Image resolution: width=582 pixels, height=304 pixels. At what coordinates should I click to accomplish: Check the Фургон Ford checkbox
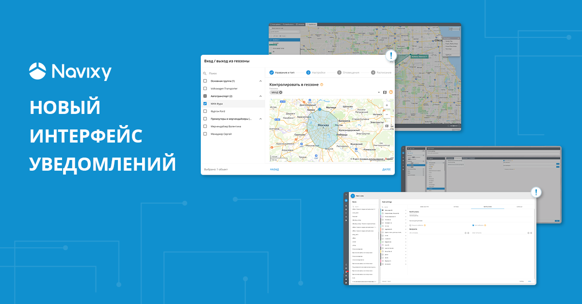point(205,111)
